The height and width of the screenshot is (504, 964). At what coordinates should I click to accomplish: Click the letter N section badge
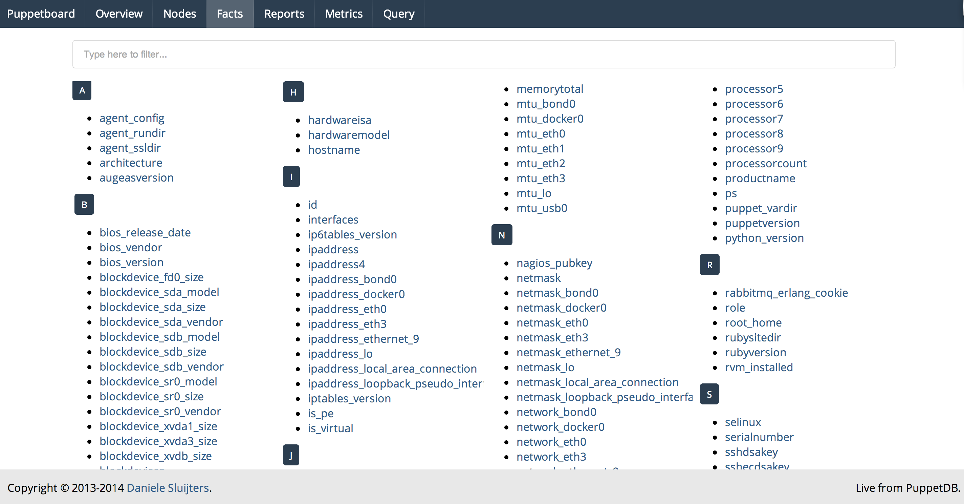[501, 235]
